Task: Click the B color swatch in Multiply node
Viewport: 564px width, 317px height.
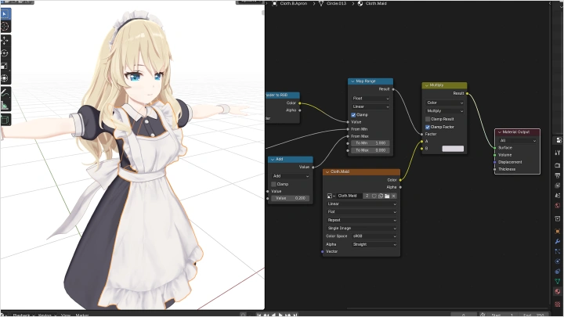Action: pos(453,149)
